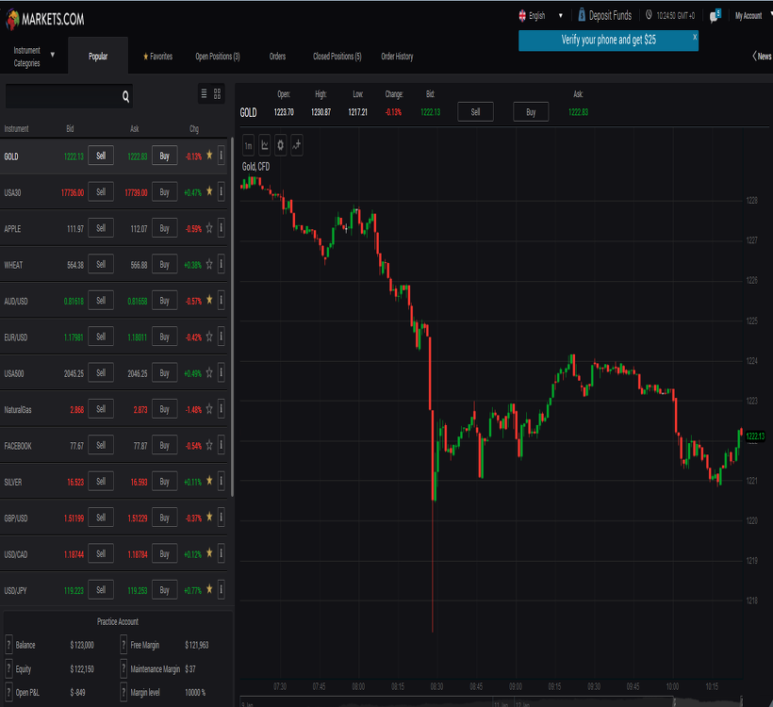
Task: Select the NaturalGas instrument row
Action: pyautogui.click(x=113, y=409)
